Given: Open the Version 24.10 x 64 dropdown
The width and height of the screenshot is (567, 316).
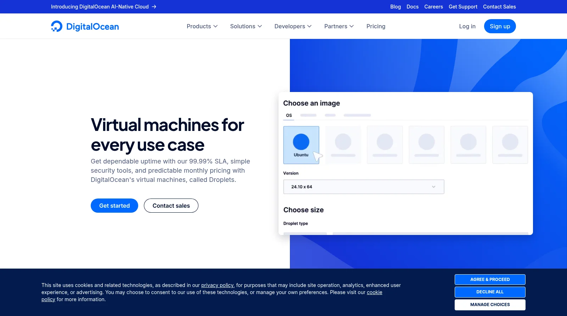Looking at the screenshot, I should tap(364, 187).
